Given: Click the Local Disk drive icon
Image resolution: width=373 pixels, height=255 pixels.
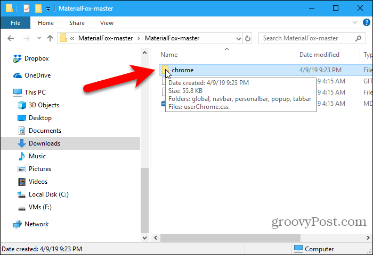Looking at the screenshot, I should pos(21,195).
